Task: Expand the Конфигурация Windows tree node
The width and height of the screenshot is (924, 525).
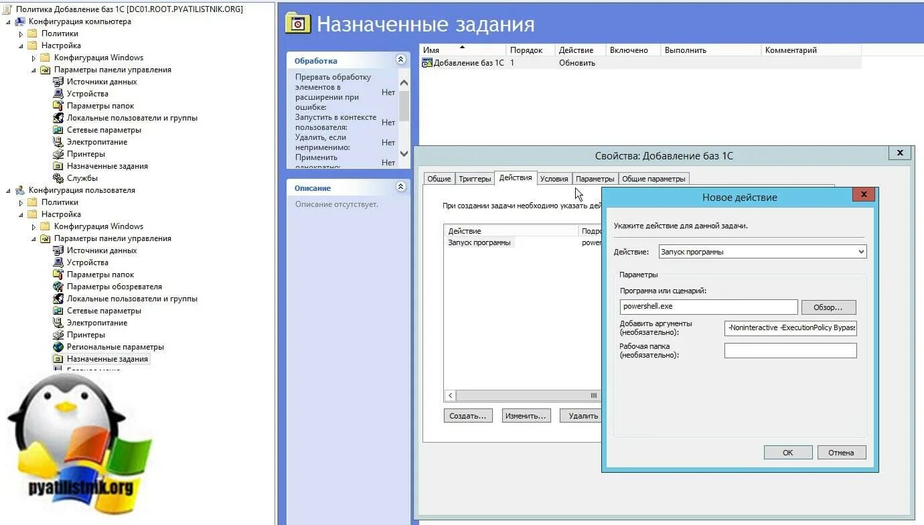Action: click(32, 57)
